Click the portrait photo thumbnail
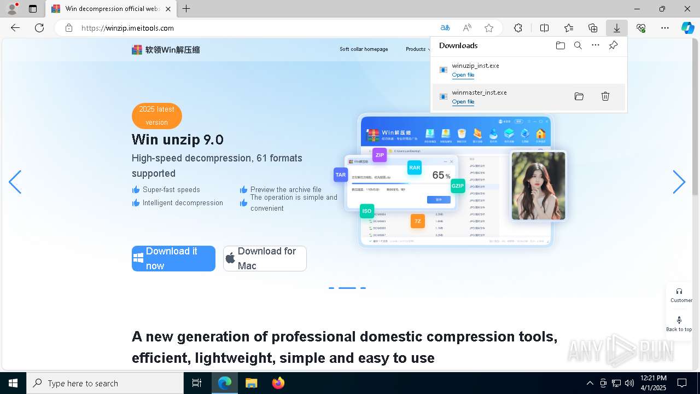 539,186
